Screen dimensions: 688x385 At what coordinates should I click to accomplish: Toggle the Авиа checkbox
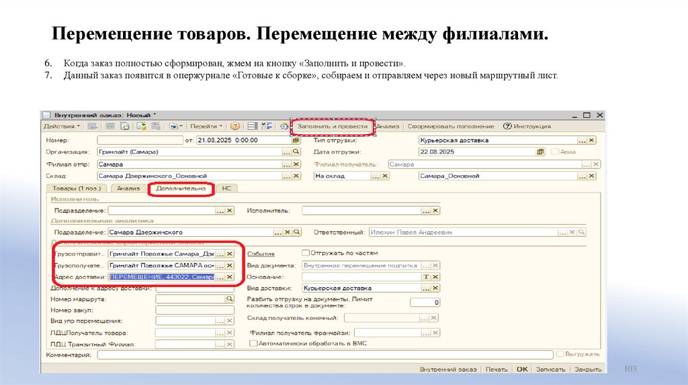coord(554,152)
